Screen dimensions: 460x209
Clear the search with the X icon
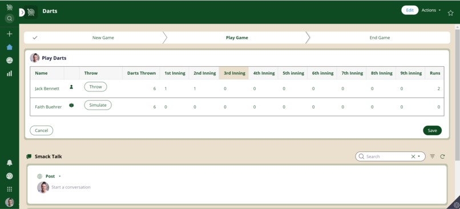pyautogui.click(x=413, y=156)
